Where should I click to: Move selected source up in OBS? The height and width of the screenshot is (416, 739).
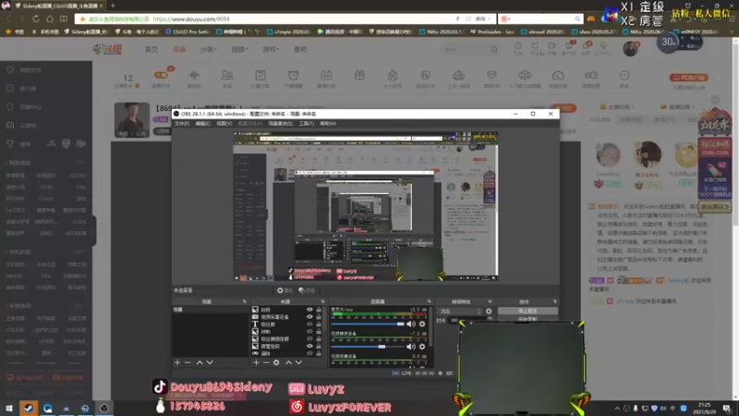pos(288,362)
